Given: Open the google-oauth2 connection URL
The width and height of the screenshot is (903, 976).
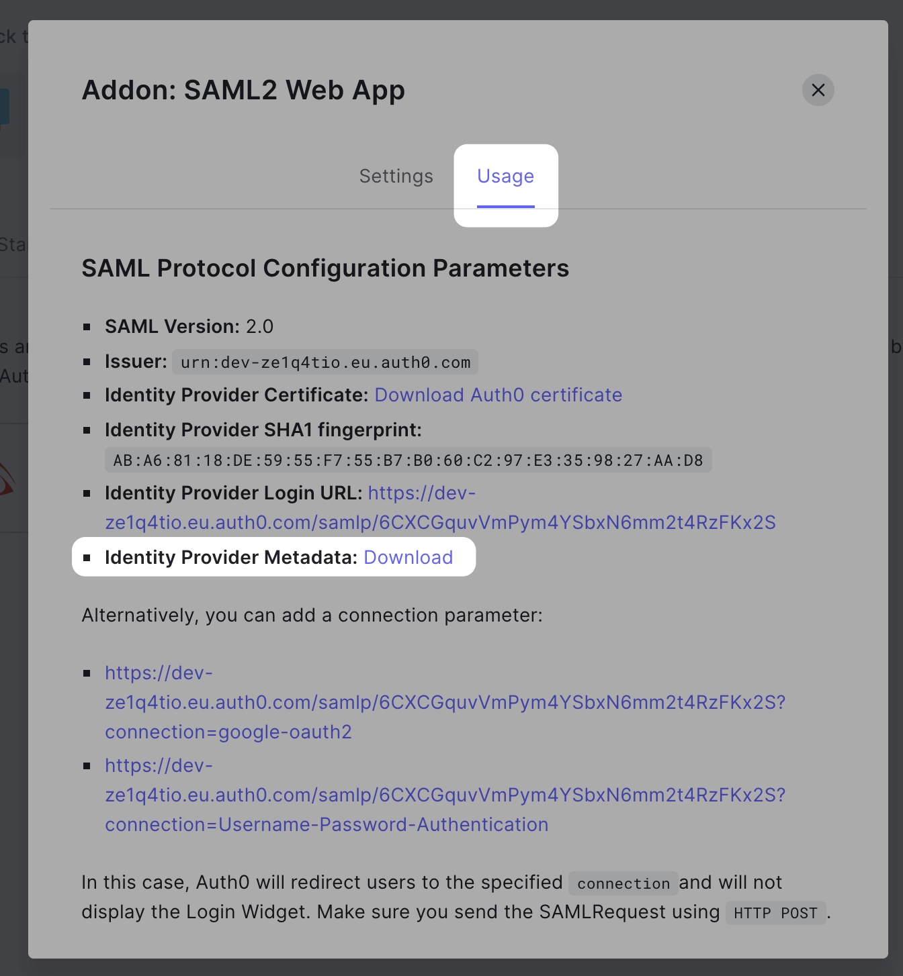Looking at the screenshot, I should point(445,702).
